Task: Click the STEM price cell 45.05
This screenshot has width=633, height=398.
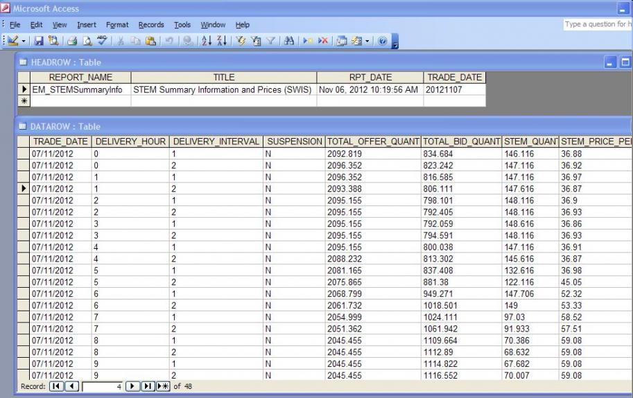Action: click(x=596, y=282)
